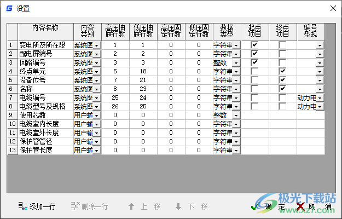Open 内容类别 dropdown for 电缆室内长度
The height and width of the screenshot is (219, 342).
point(97,124)
